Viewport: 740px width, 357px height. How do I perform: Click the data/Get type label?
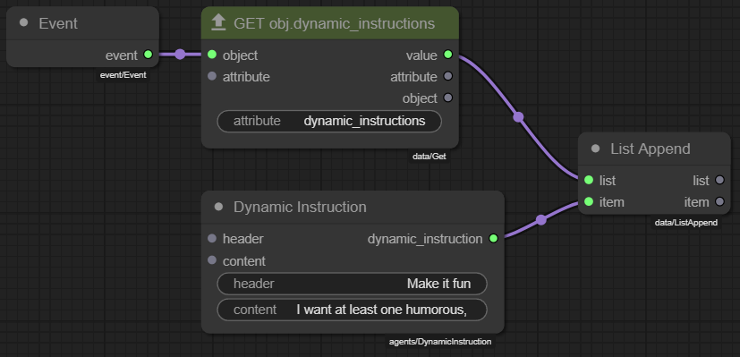429,156
